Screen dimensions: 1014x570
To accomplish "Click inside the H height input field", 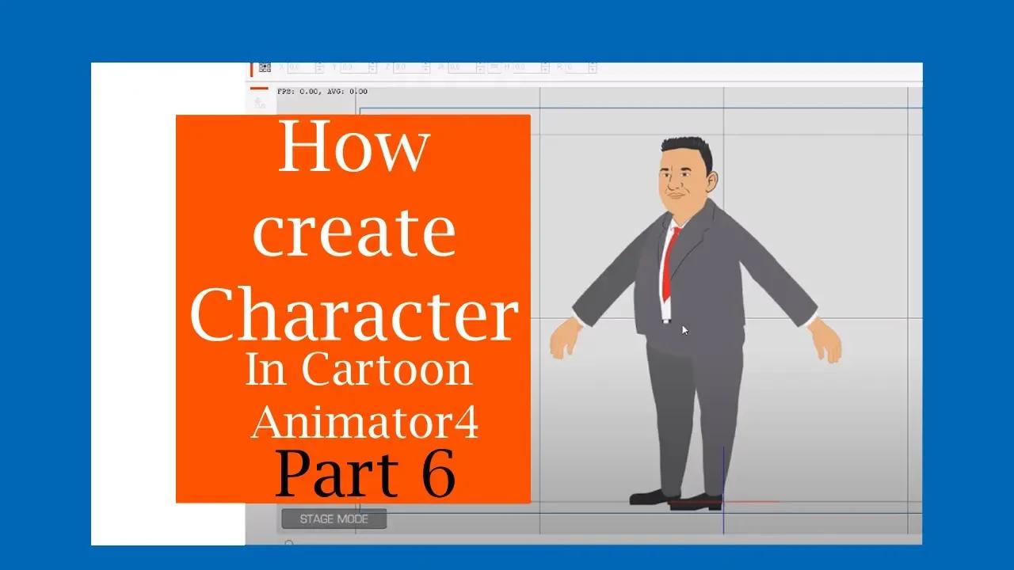I will click(x=527, y=67).
